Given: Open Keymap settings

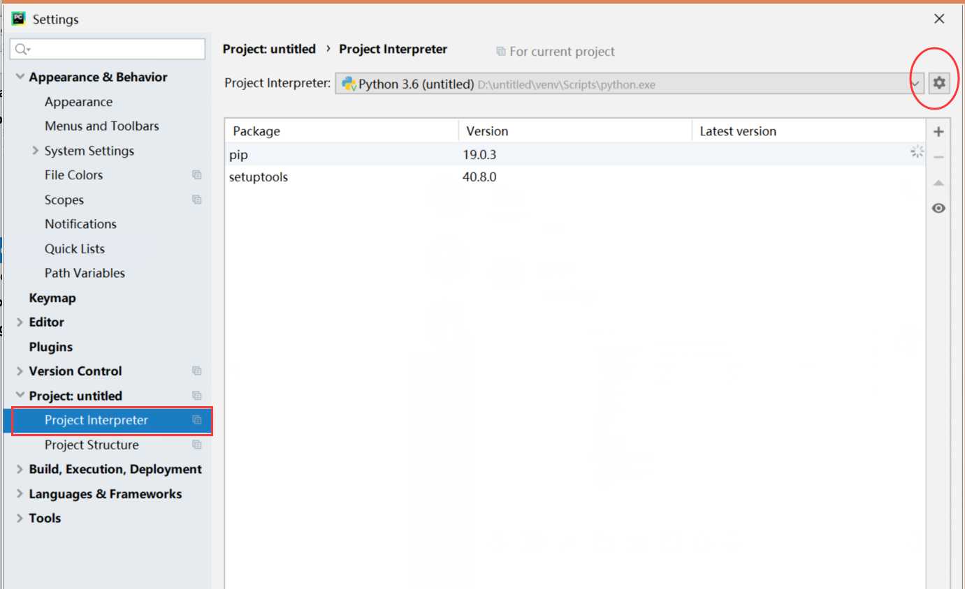Looking at the screenshot, I should pyautogui.click(x=52, y=298).
